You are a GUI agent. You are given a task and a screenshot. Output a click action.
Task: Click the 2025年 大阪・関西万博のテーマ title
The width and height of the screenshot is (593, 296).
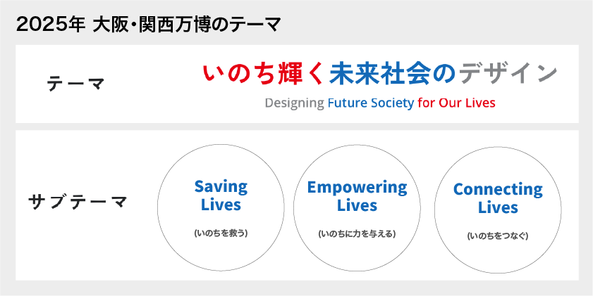tap(148, 25)
